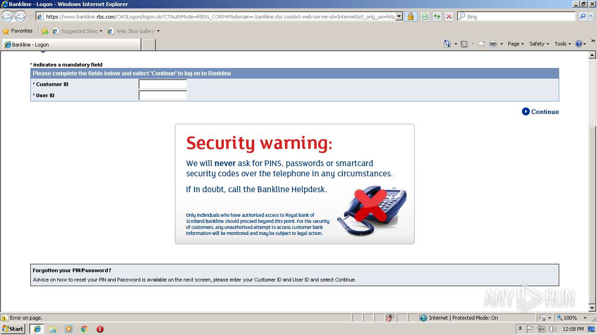Click the RSS feeds icon
597x335 pixels.
tap(464, 44)
